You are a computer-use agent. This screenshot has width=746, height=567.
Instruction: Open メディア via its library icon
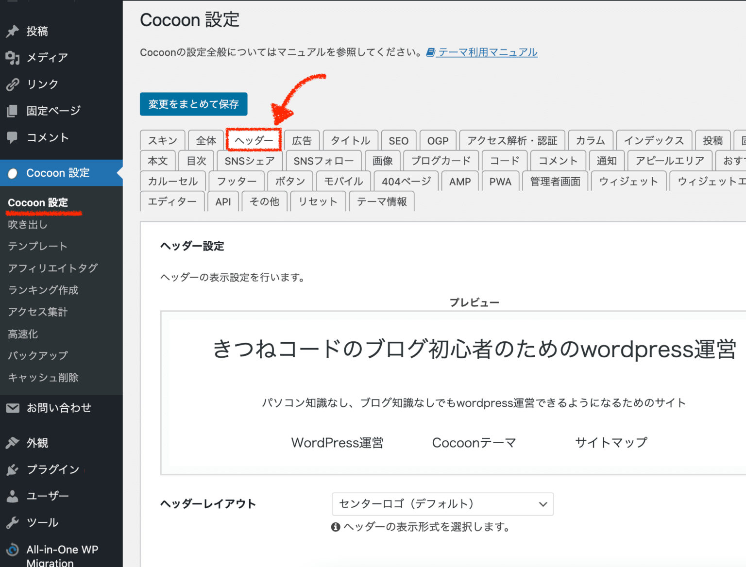(12, 58)
